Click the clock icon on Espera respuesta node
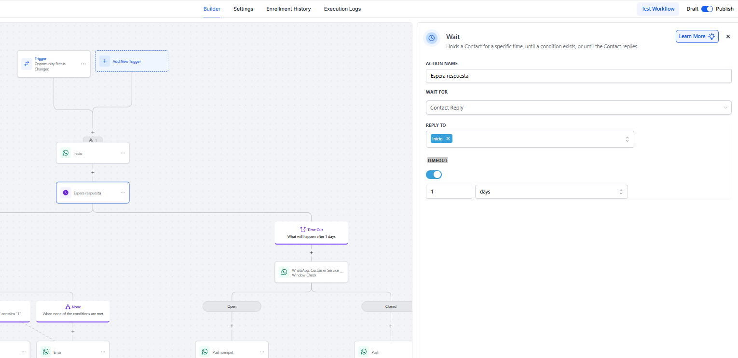Viewport: 738px width, 358px height. click(66, 193)
